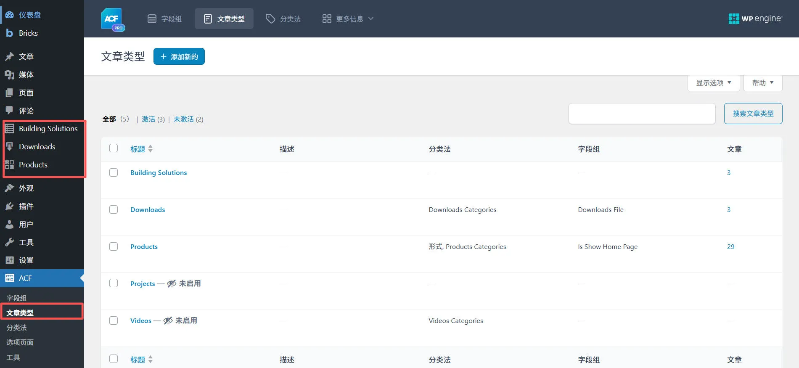The width and height of the screenshot is (799, 368).
Task: Click the 分类法 tag icon in top bar
Action: click(270, 19)
